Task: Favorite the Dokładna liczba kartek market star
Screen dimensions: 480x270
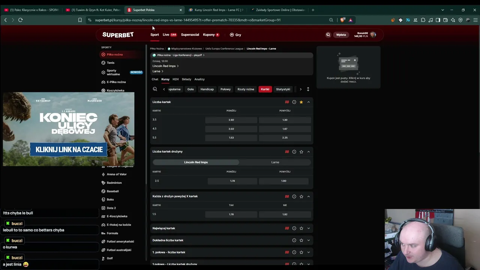Action: (301, 240)
